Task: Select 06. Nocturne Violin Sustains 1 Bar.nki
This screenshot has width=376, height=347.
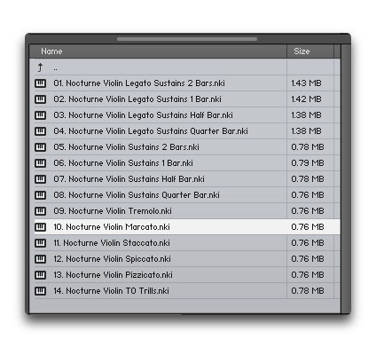Action: pyautogui.click(x=123, y=163)
